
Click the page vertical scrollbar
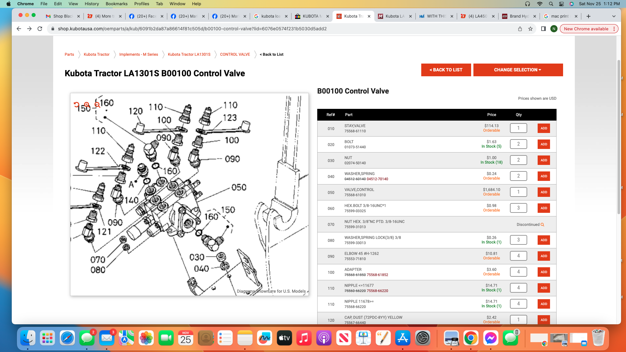point(619,137)
